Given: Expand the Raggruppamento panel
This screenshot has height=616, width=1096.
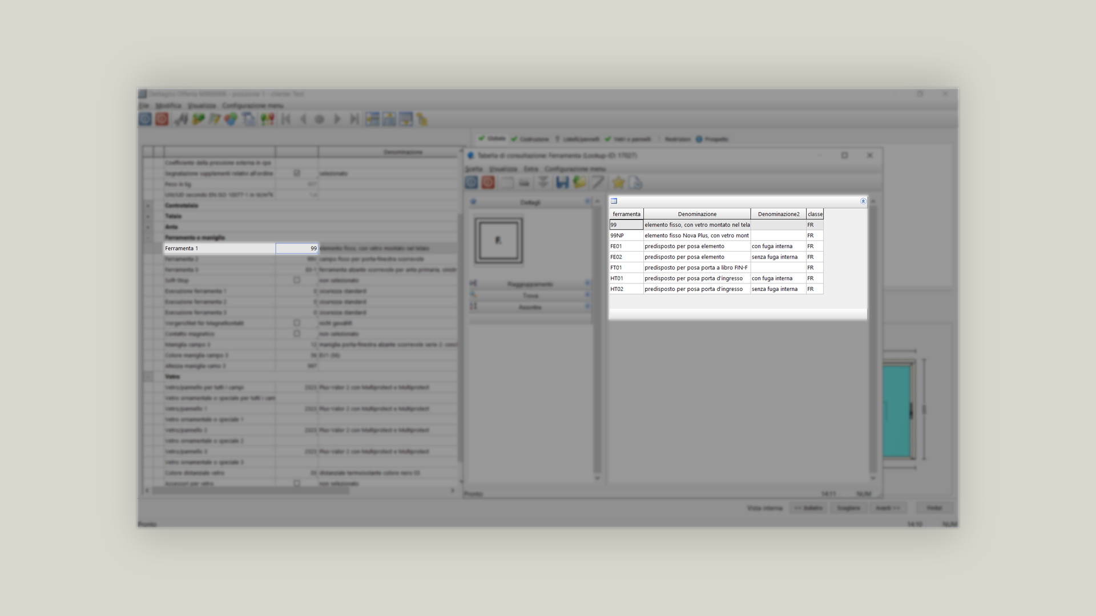Looking at the screenshot, I should 530,283.
